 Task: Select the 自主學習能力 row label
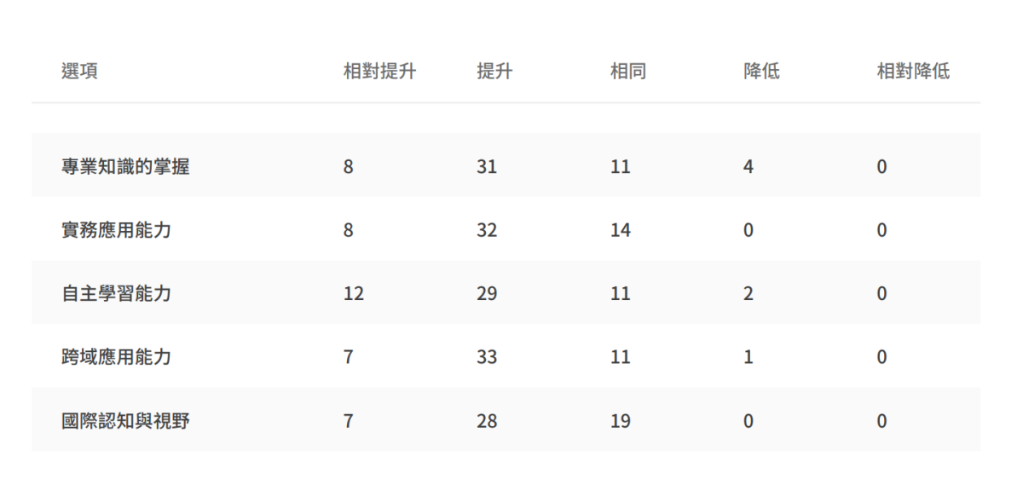116,294
